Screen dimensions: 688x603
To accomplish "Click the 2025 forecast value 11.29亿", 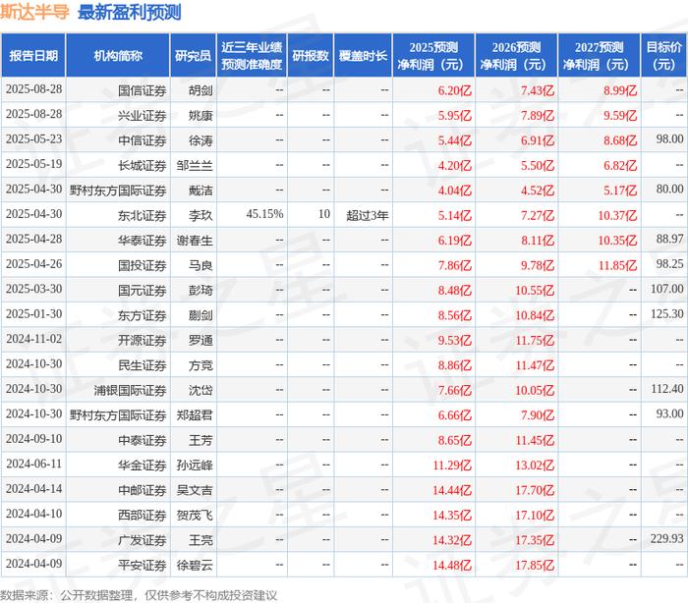I will coord(452,466).
